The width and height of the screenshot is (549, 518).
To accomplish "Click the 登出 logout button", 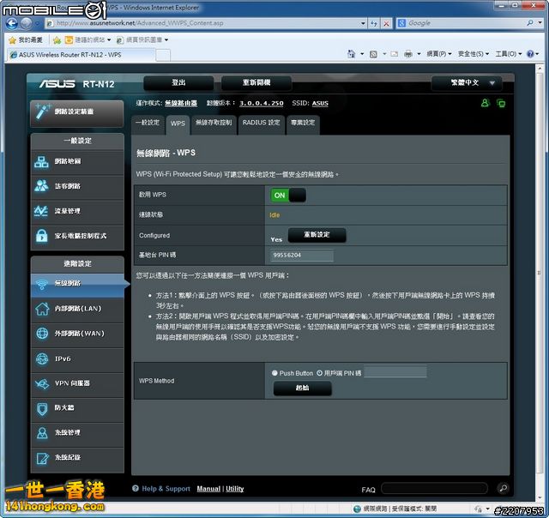I will coord(178,83).
